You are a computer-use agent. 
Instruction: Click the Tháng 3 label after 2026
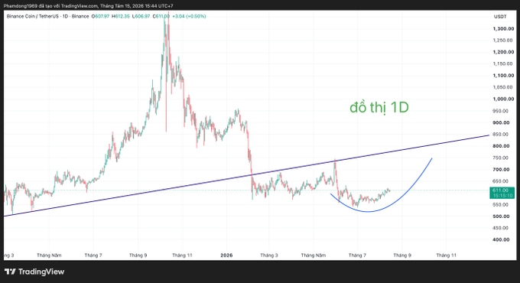(x=269, y=255)
